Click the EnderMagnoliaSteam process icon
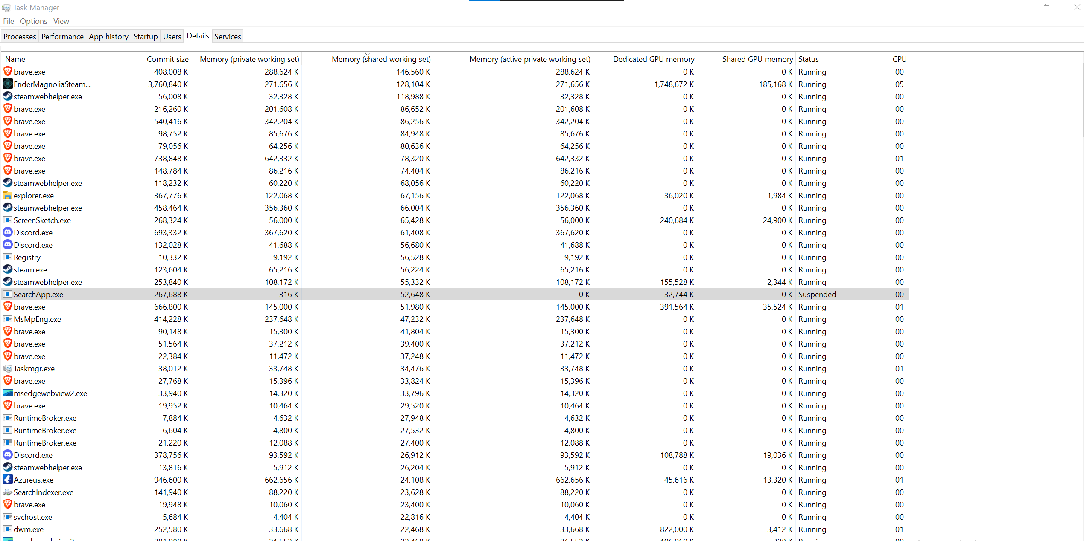 pyautogui.click(x=7, y=84)
